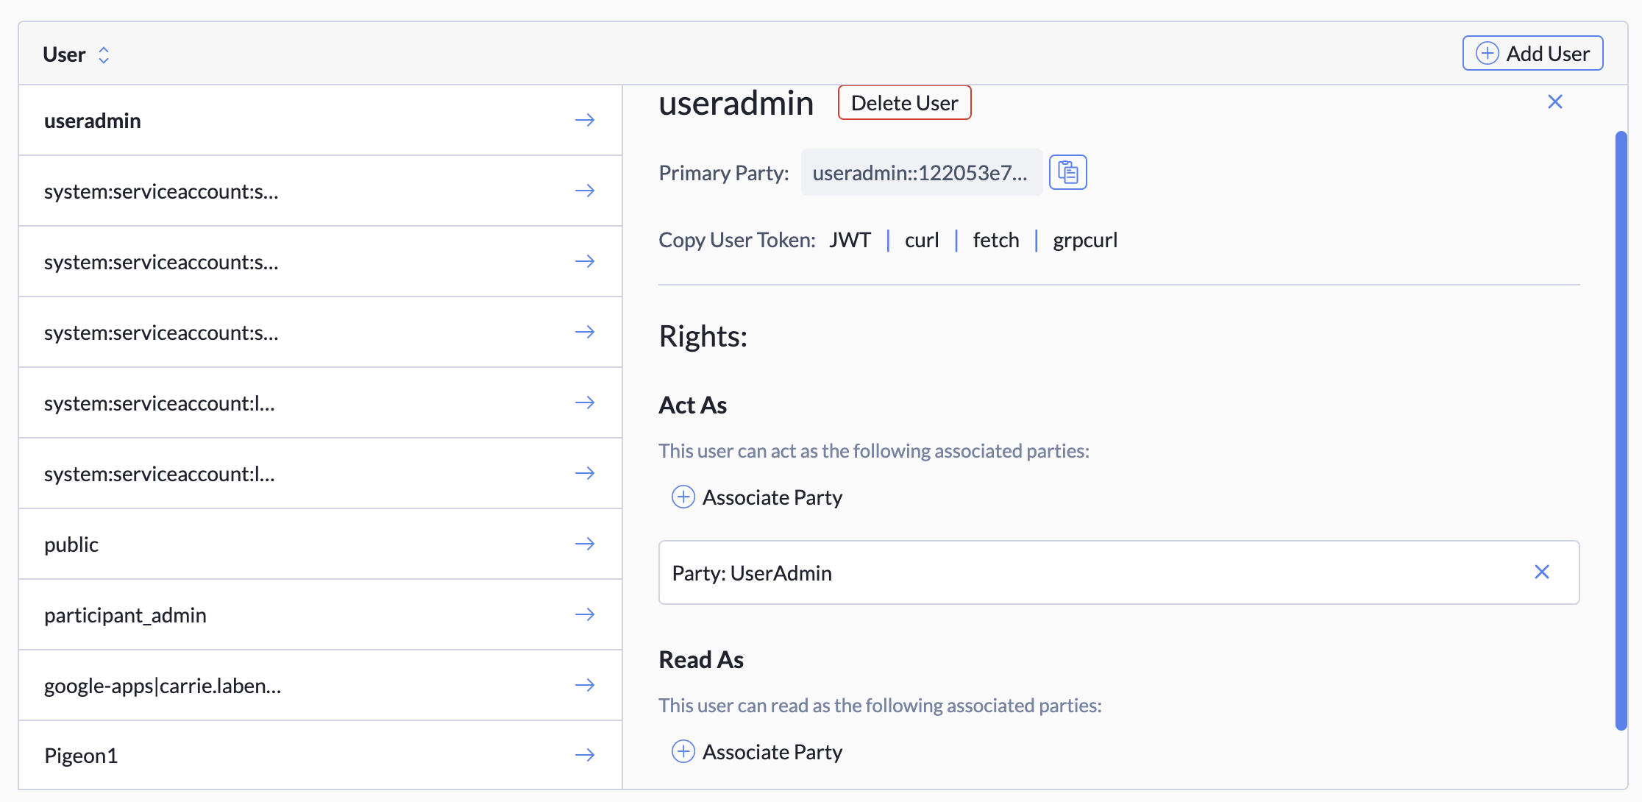
Task: Close the useradmin detail panel
Action: pos(1554,102)
